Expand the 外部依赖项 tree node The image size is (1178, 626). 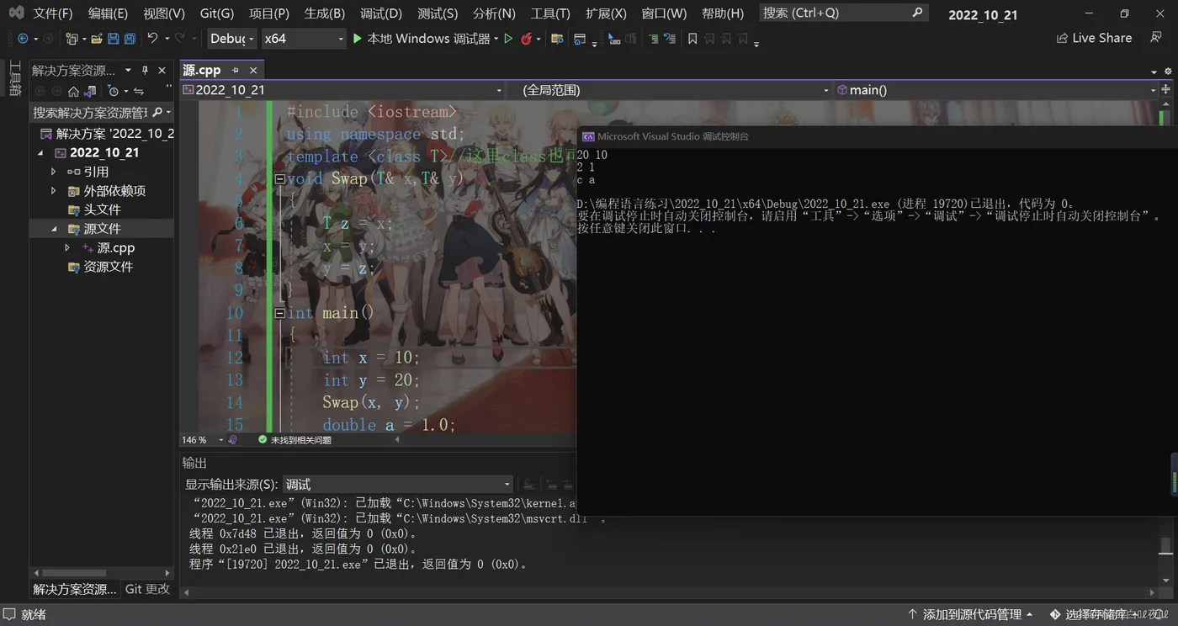click(x=54, y=191)
